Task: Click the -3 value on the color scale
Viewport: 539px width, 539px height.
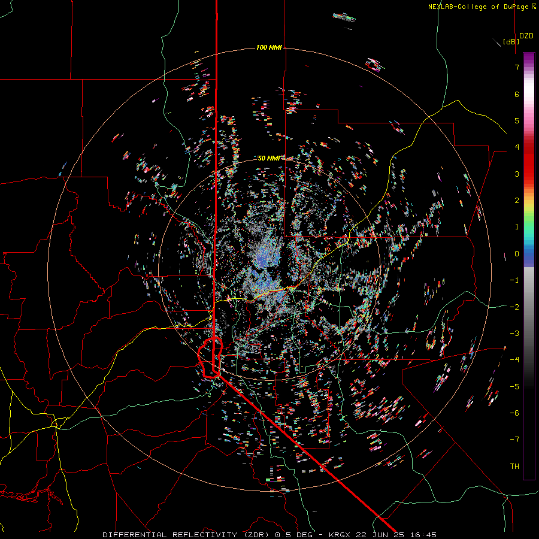Action: coord(514,334)
